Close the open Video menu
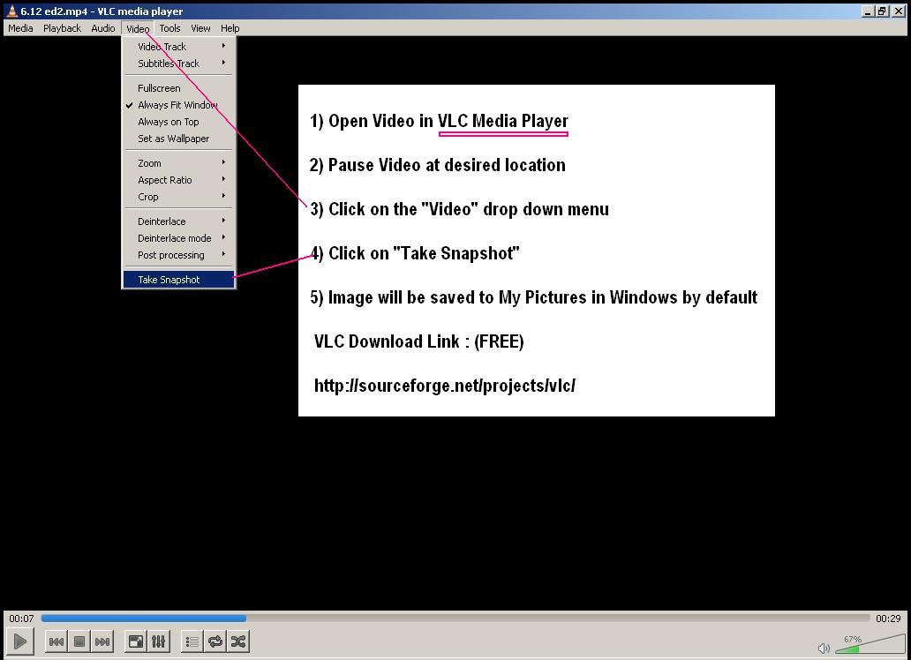 [x=138, y=28]
